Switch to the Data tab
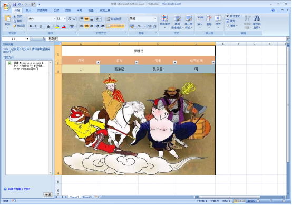Image resolution: width=292 pixels, height=205 pixels. 68,10
